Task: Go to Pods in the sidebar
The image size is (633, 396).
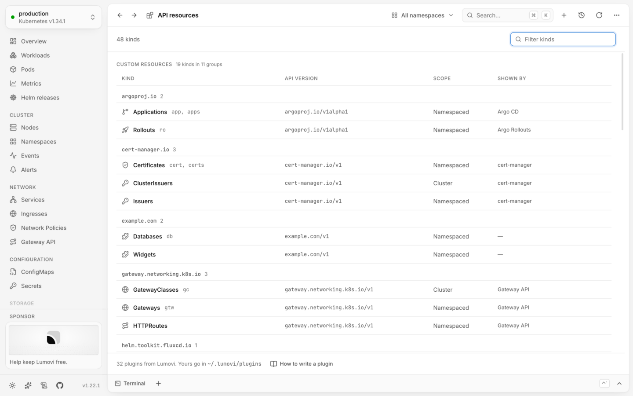Action: 54,70
